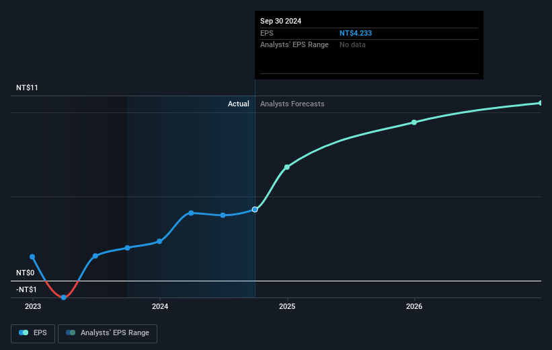
Task: Click the EPS legend color swatch
Action: click(x=24, y=332)
